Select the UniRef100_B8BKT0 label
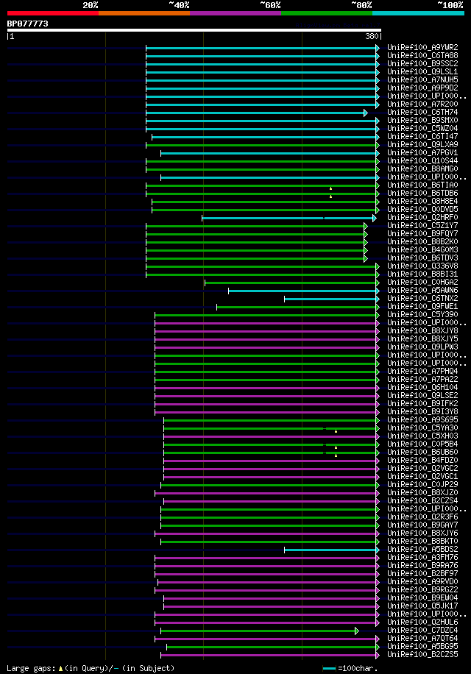Image resolution: width=471 pixels, height=674 pixels. tap(422, 541)
